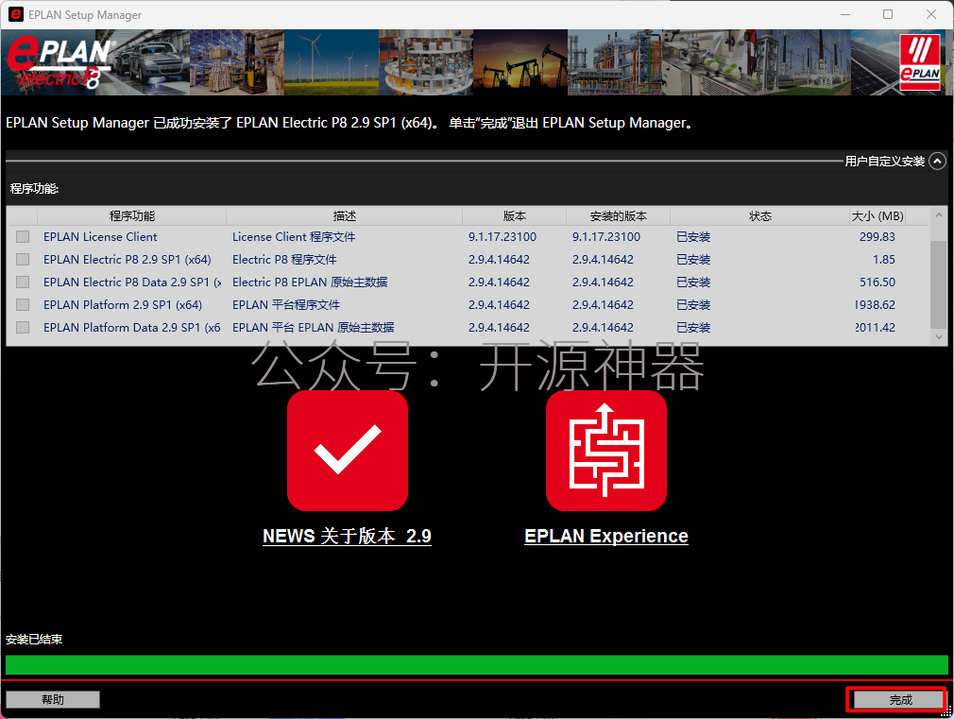954x719 pixels.
Task: Sort by 描述 column header
Action: [345, 216]
